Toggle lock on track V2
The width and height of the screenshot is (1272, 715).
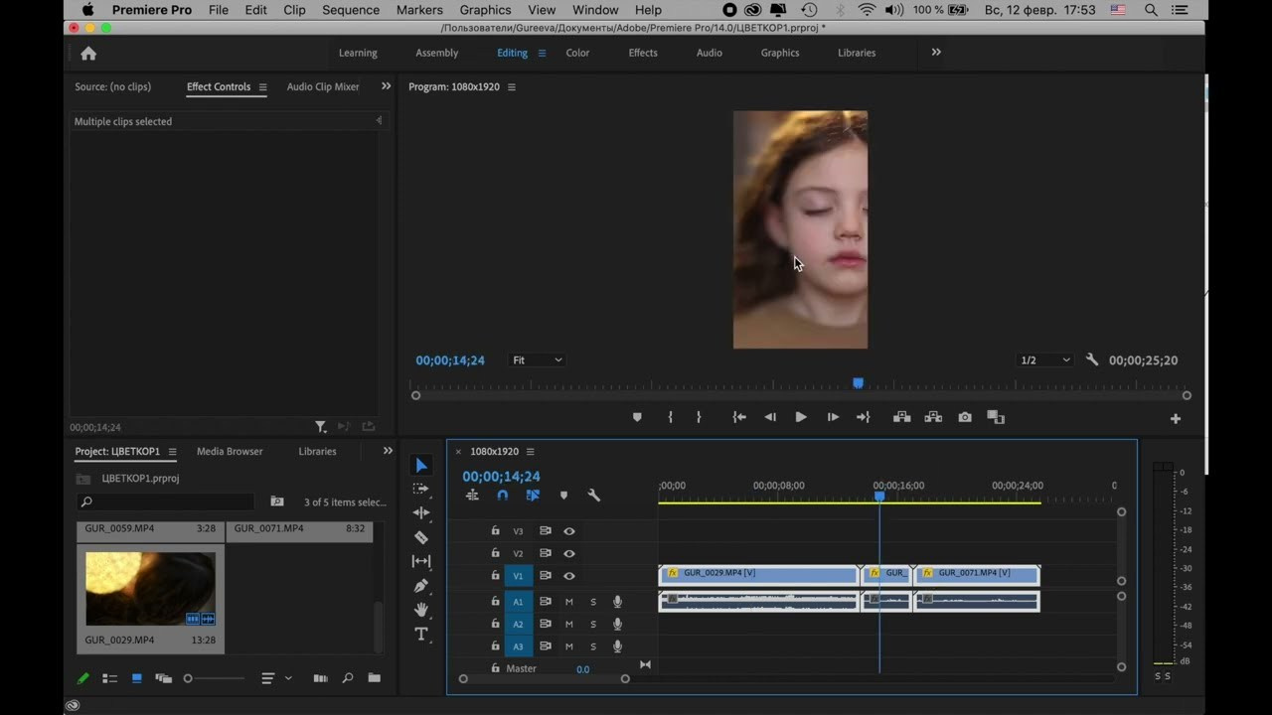point(495,553)
